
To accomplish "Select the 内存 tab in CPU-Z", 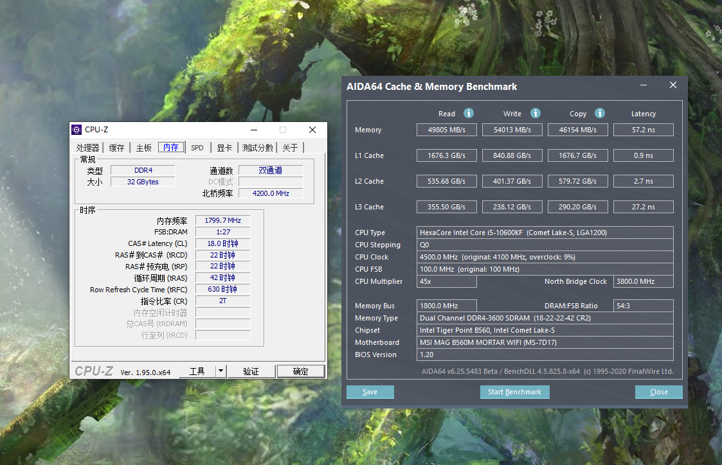I will [x=171, y=147].
